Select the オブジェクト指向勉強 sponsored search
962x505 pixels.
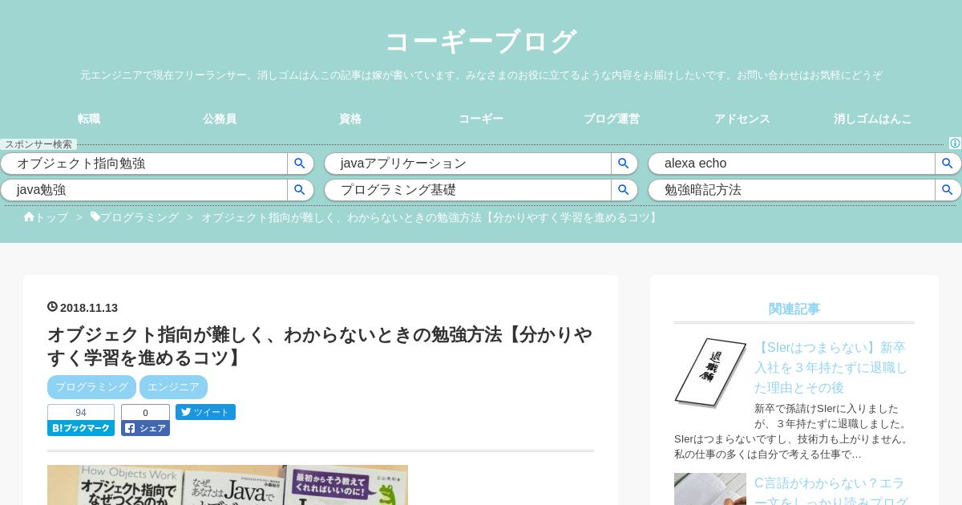click(x=144, y=164)
